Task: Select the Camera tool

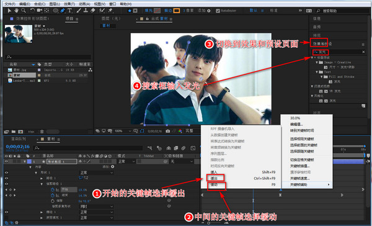Action: pyautogui.click(x=40, y=11)
